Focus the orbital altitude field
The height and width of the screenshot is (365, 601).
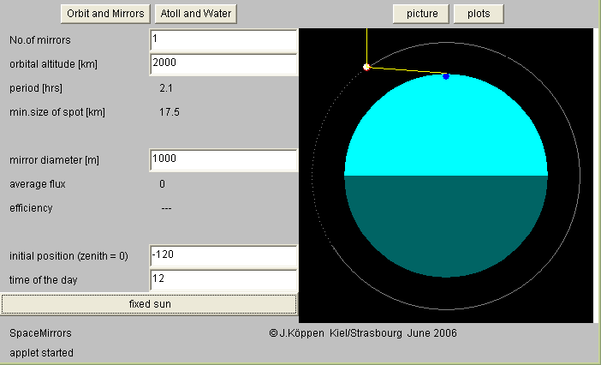point(223,63)
